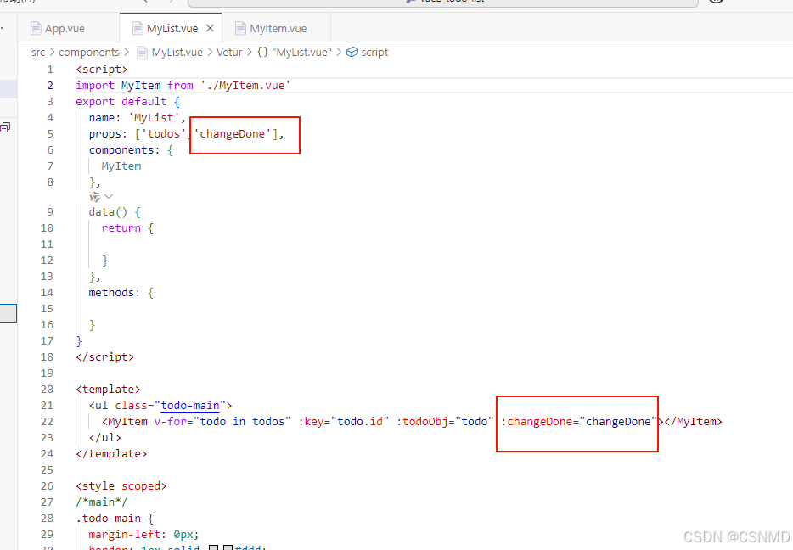
Task: Select the MyList.vue tab
Action: (x=172, y=28)
